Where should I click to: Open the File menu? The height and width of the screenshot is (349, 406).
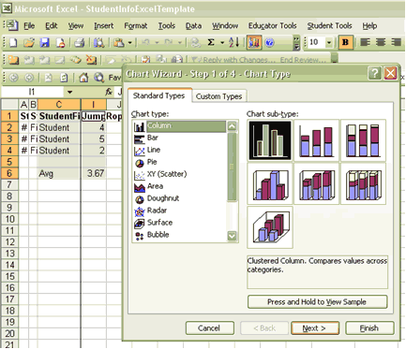(x=29, y=26)
